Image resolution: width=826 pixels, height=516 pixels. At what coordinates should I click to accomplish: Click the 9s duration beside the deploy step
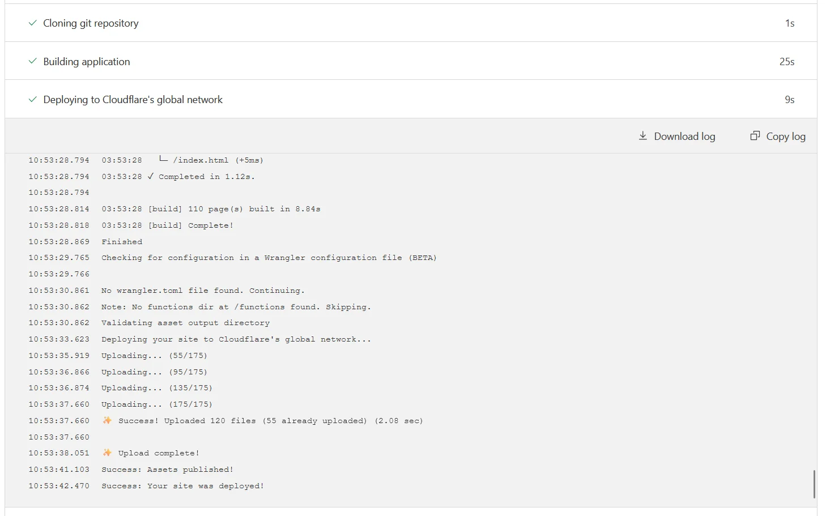click(789, 100)
